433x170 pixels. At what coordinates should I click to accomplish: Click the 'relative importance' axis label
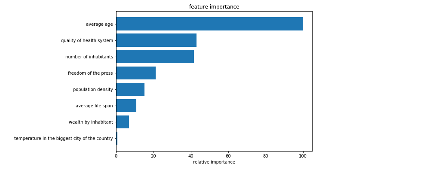(x=214, y=162)
